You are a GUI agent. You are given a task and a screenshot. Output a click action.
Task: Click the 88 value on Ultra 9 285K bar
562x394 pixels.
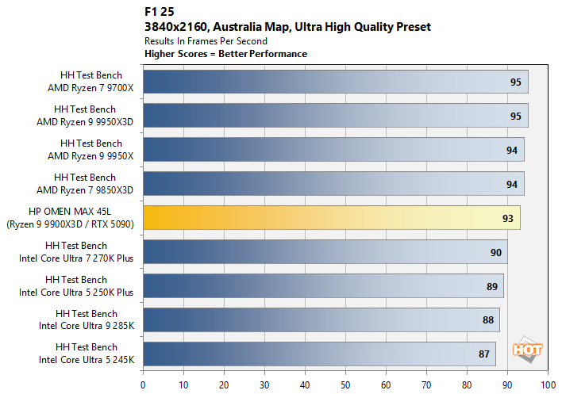point(488,320)
